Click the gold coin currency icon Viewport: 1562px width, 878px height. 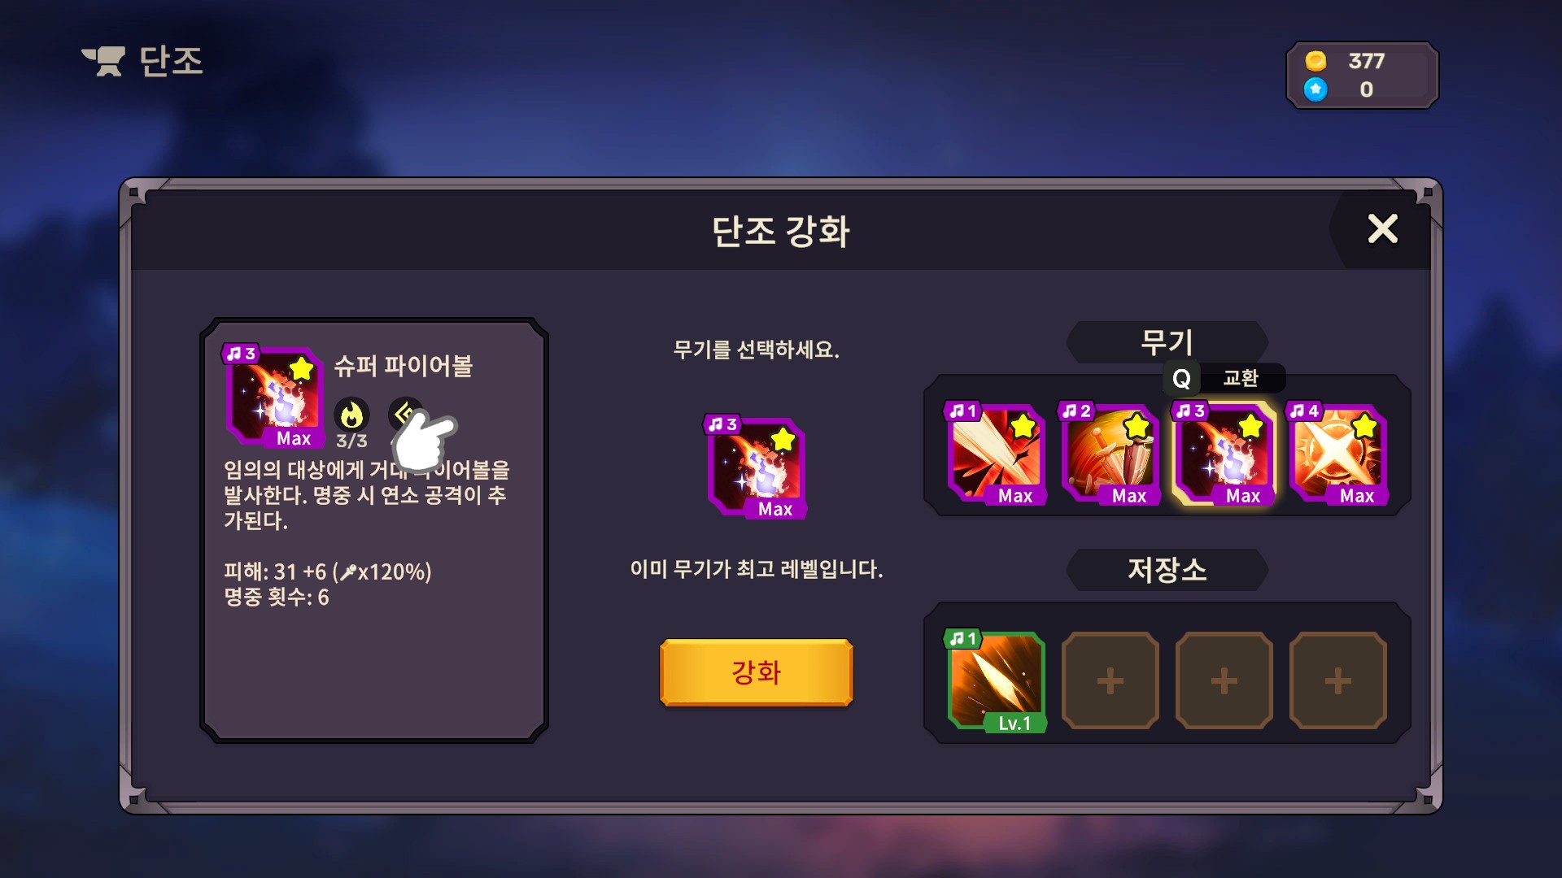coord(1315,61)
